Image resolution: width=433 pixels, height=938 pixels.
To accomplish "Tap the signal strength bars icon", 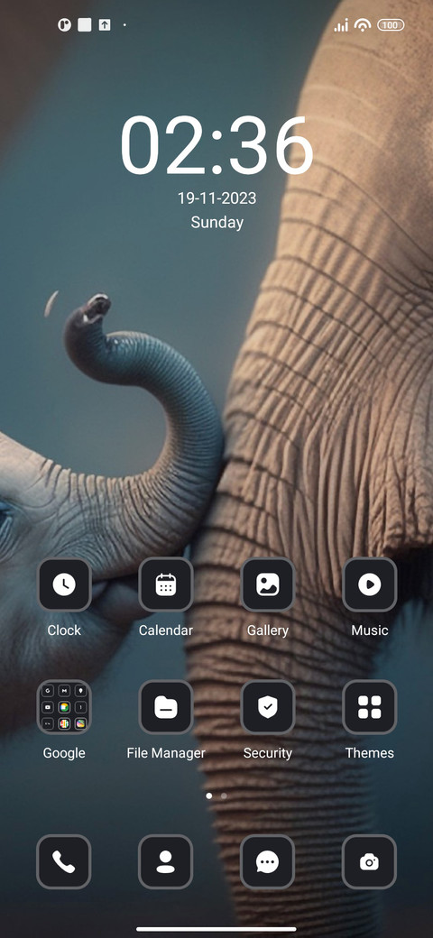I will pyautogui.click(x=341, y=25).
